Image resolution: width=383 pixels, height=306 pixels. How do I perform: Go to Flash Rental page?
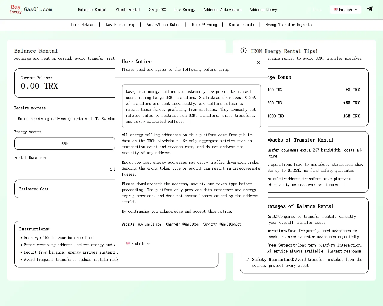[x=128, y=10]
